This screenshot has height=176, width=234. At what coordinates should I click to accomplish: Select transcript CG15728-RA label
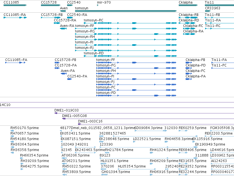(65, 20)
